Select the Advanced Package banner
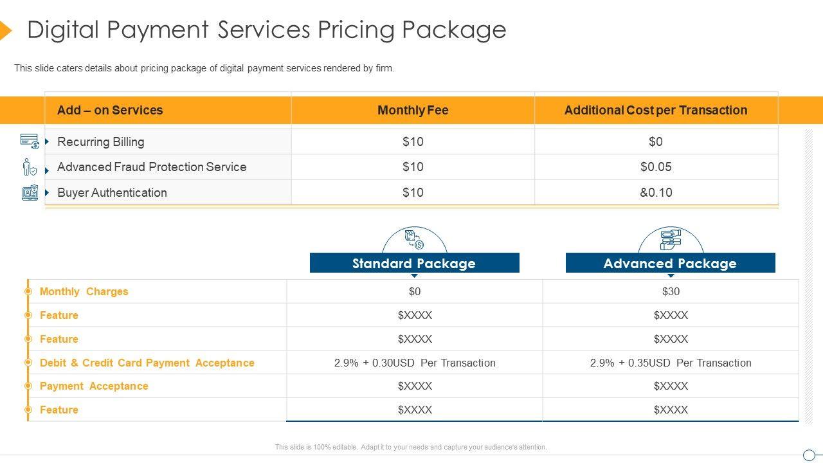Viewport: 823px width, 463px height. click(670, 263)
